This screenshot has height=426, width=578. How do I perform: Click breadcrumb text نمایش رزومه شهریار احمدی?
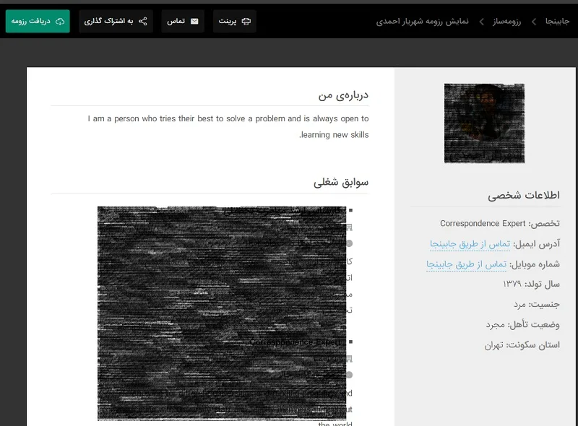[423, 22]
